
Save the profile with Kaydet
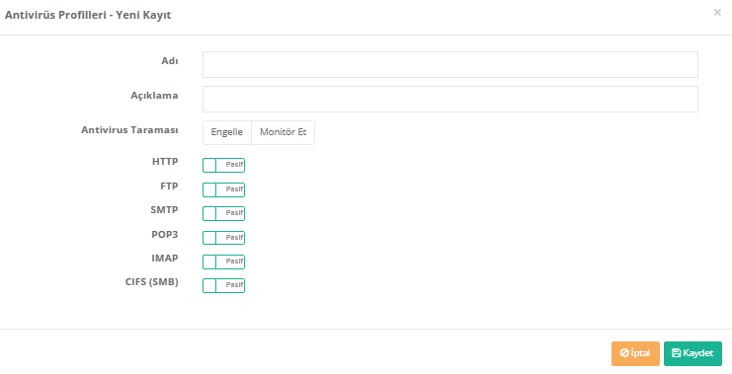pos(692,353)
